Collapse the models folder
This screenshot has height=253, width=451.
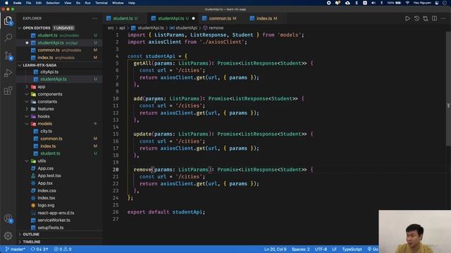45,124
